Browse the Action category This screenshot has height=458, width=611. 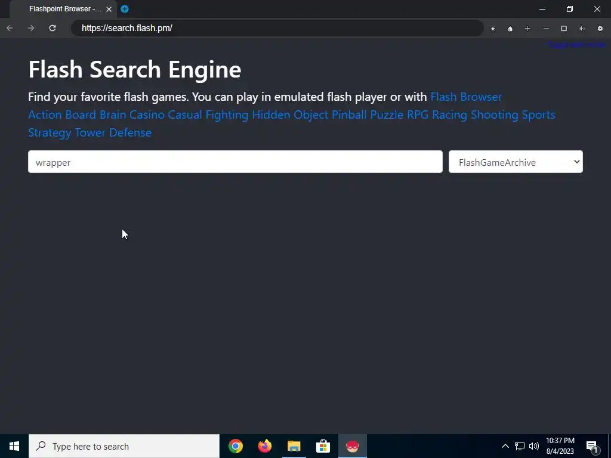(45, 114)
